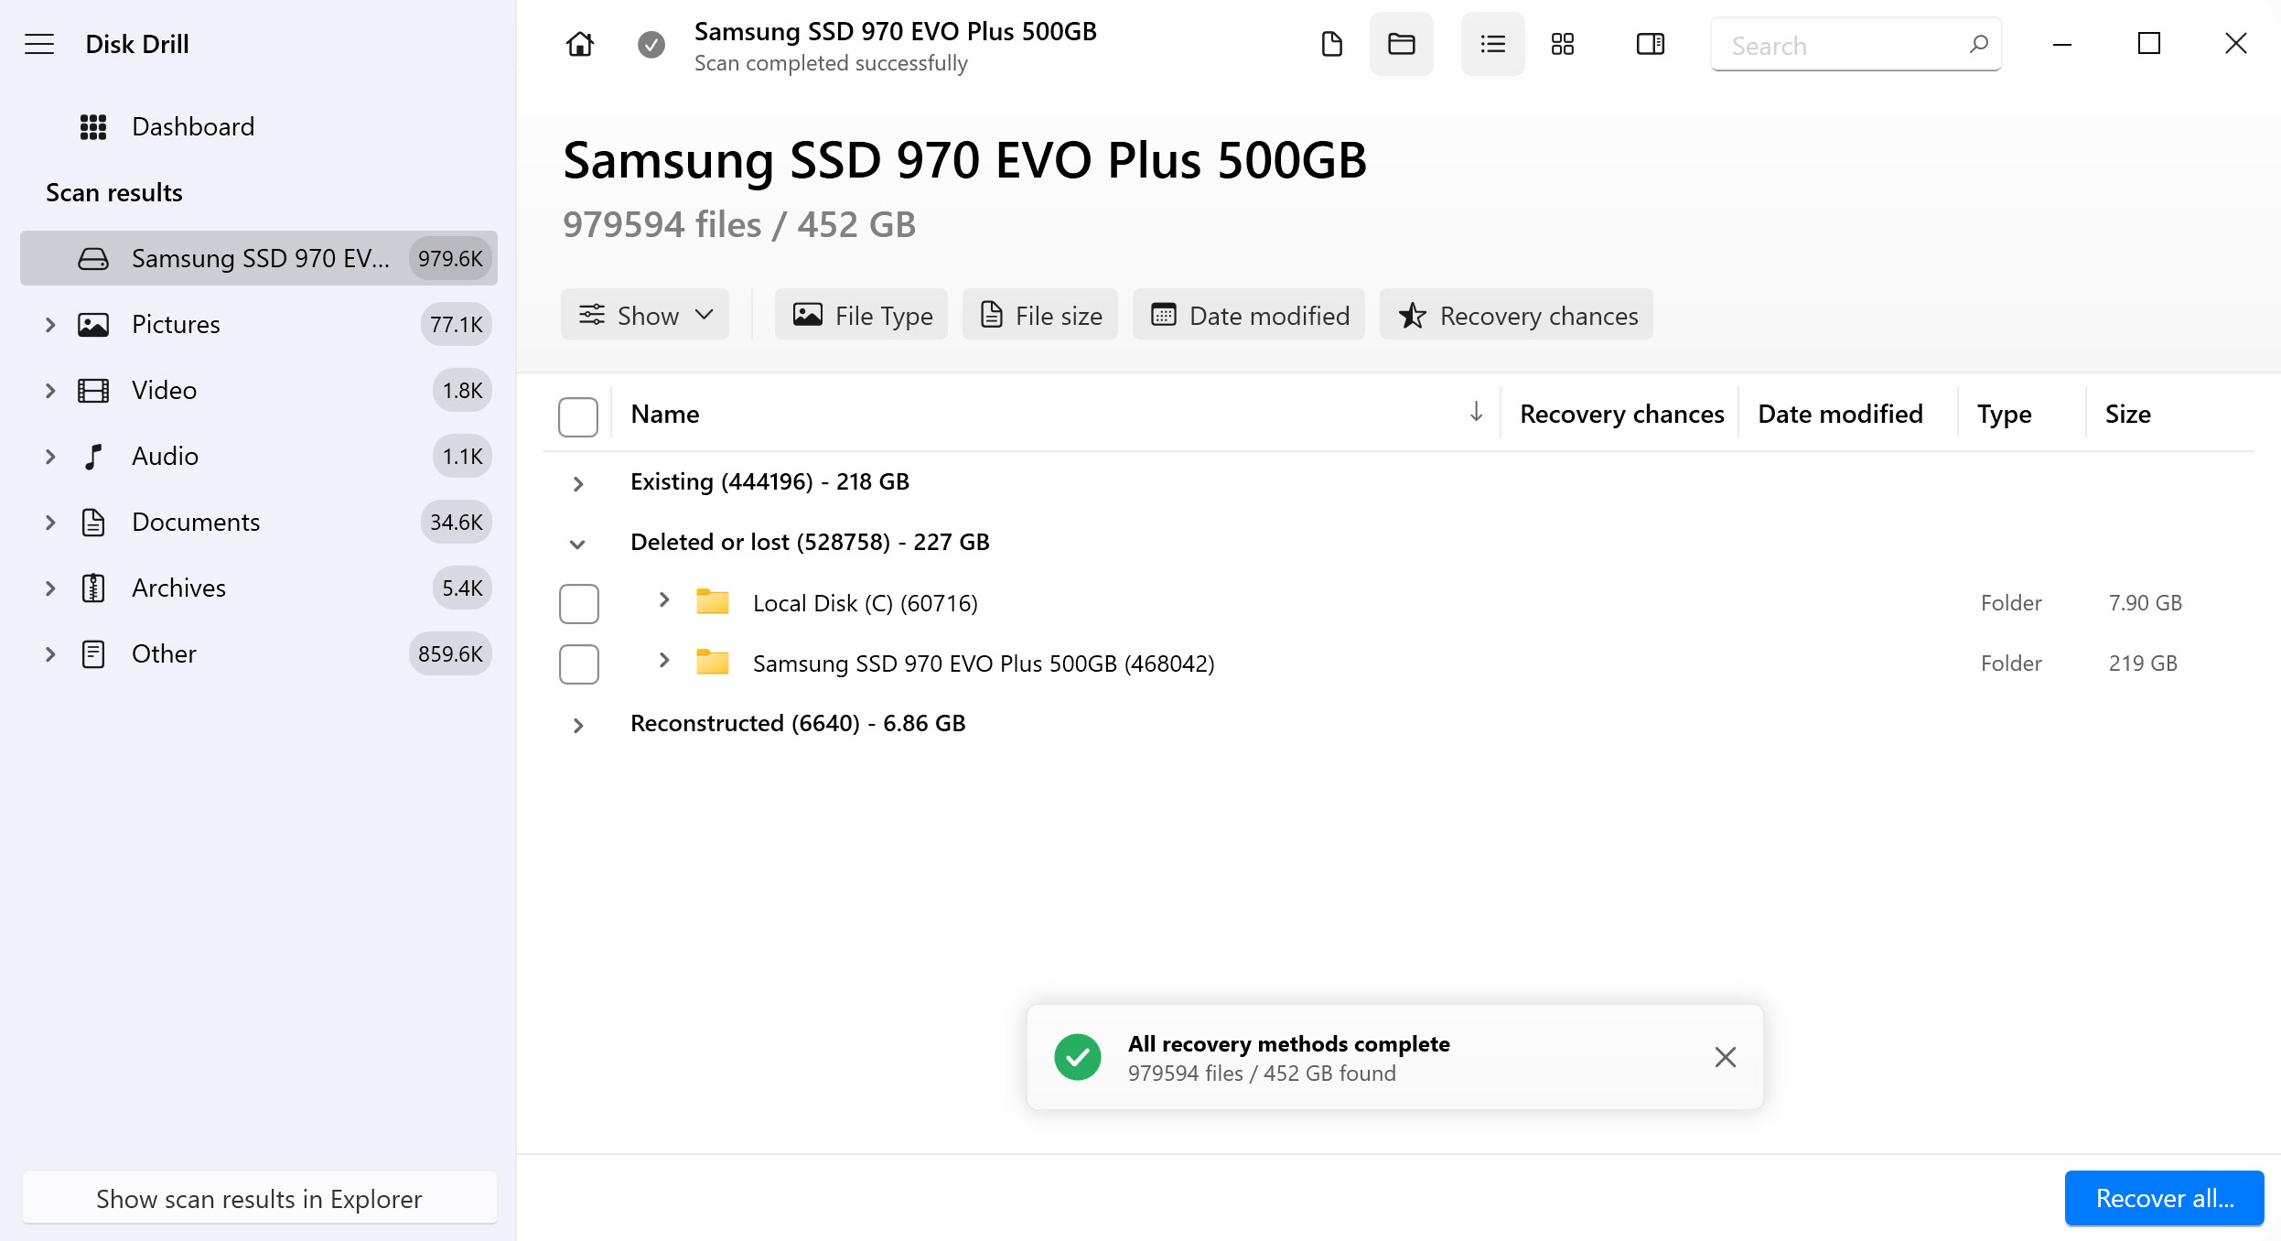Switch to file view document icon
2281x1241 pixels.
(1332, 44)
